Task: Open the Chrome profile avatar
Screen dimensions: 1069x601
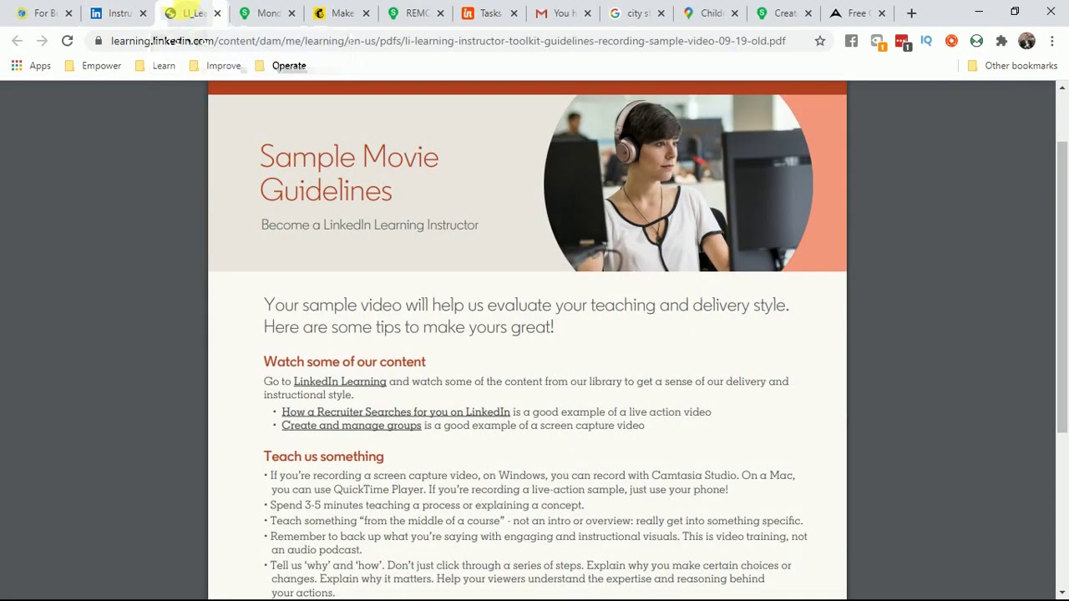Action: [x=1027, y=40]
